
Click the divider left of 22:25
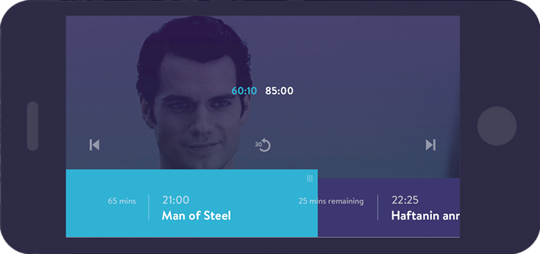[x=378, y=207]
